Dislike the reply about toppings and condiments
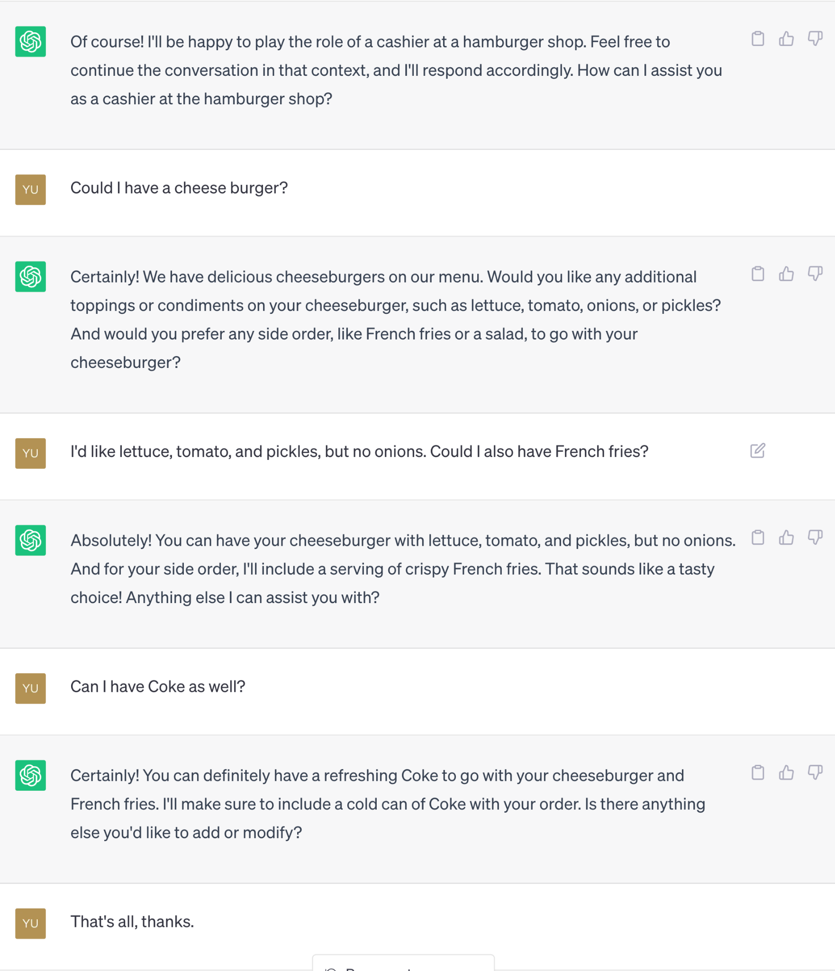Viewport: 835px width, 971px height. click(815, 274)
